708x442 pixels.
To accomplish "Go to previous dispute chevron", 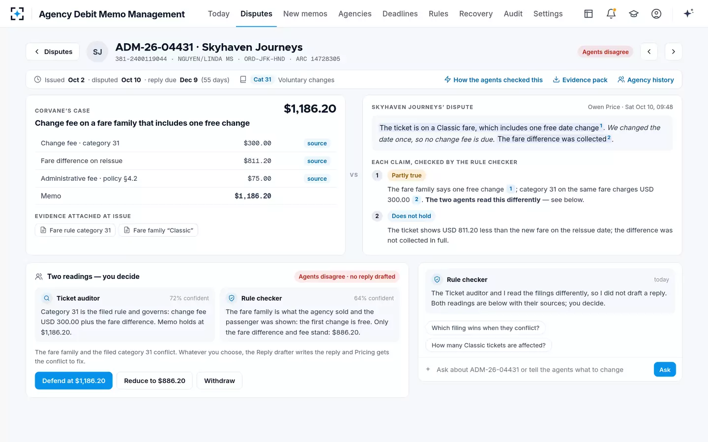I will pyautogui.click(x=649, y=52).
